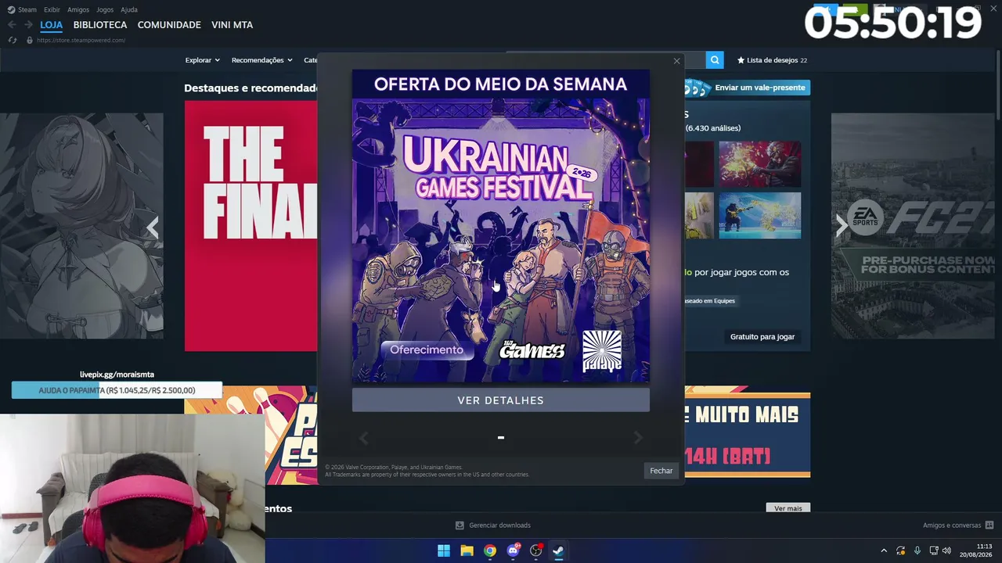Open the VINI MTA profile tab
The width and height of the screenshot is (1002, 563).
pyautogui.click(x=232, y=25)
